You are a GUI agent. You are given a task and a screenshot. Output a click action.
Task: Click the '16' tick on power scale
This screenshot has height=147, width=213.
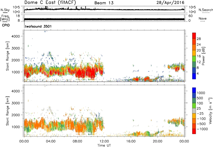coord(199,56)
